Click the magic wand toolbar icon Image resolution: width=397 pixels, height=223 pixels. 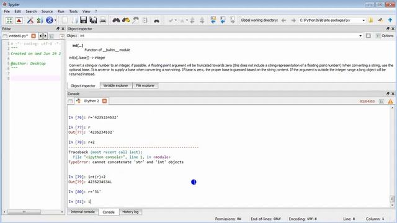click(x=135, y=20)
